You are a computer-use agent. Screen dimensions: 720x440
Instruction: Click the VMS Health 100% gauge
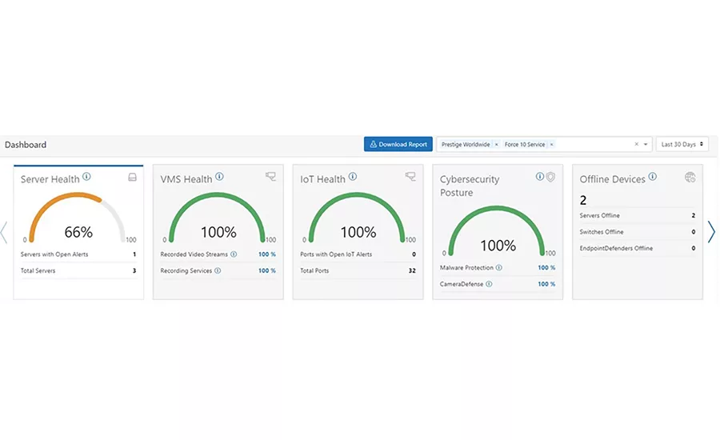coord(218,218)
